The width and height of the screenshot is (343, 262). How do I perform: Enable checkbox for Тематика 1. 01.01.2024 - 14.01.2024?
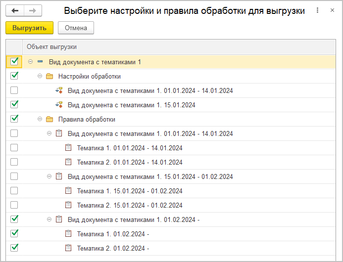click(14, 148)
